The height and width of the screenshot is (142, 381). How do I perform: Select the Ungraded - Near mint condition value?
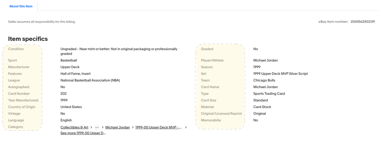pyautogui.click(x=119, y=51)
